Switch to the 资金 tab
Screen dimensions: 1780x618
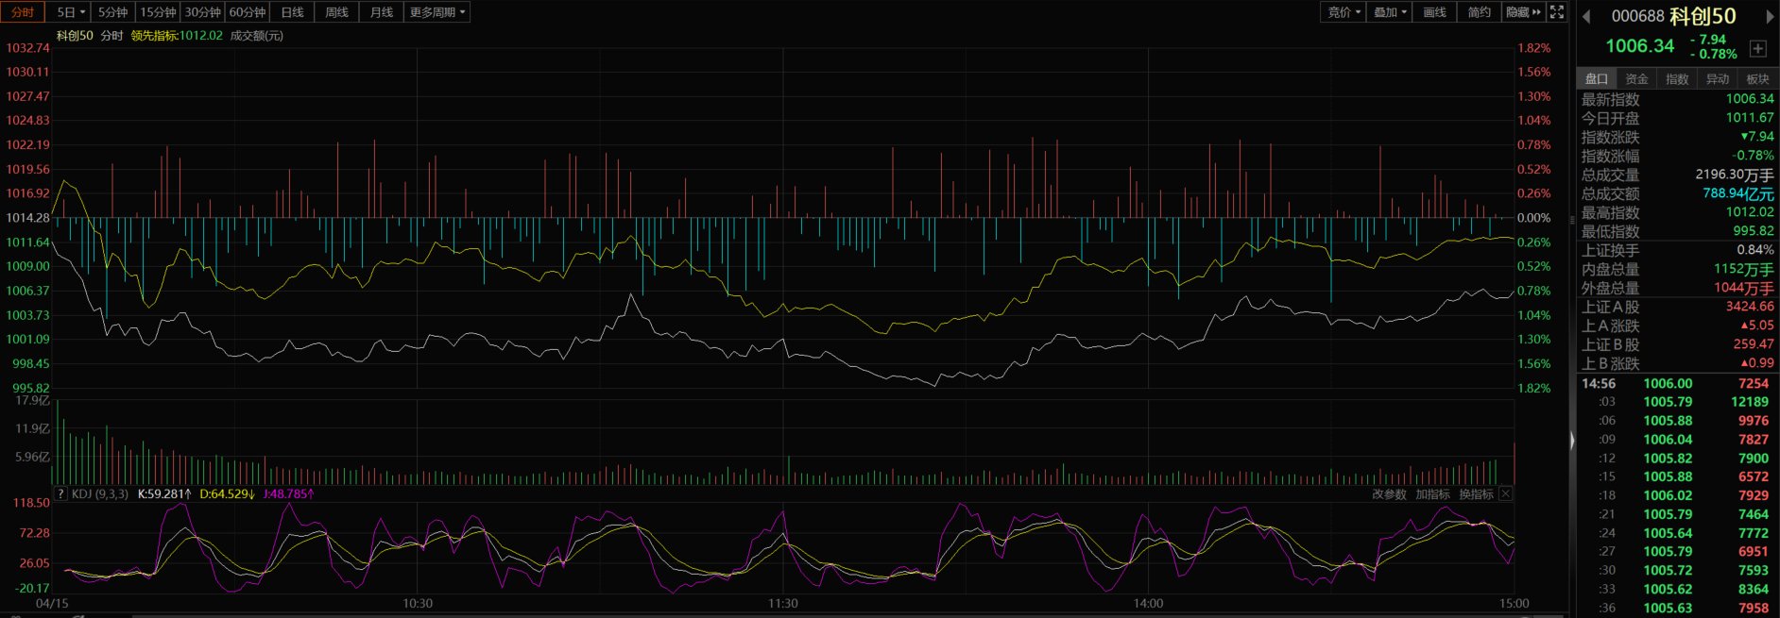pos(1636,79)
